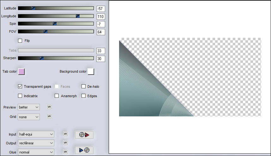Click the S icon next to Input
This screenshot has height=156, width=271.
click(65, 134)
